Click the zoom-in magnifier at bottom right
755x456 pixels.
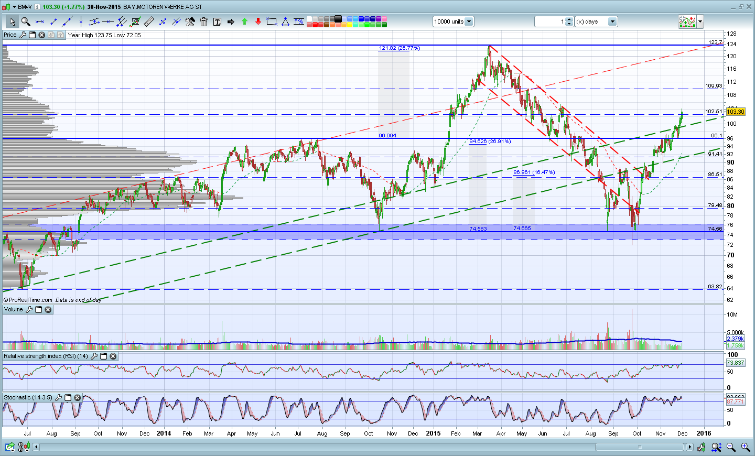[745, 447]
